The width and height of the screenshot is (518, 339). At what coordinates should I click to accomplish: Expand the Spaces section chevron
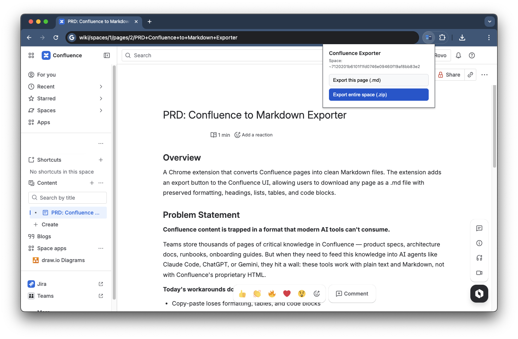point(101,110)
